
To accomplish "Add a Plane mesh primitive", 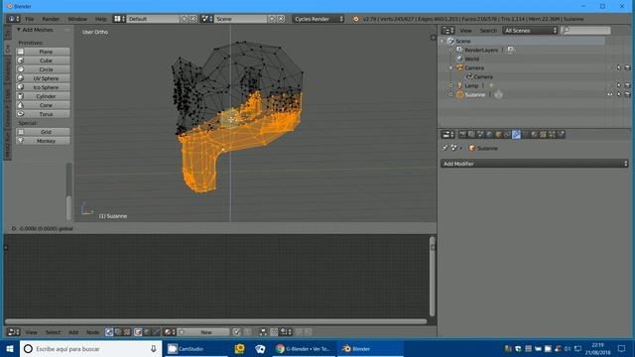I will coord(43,52).
